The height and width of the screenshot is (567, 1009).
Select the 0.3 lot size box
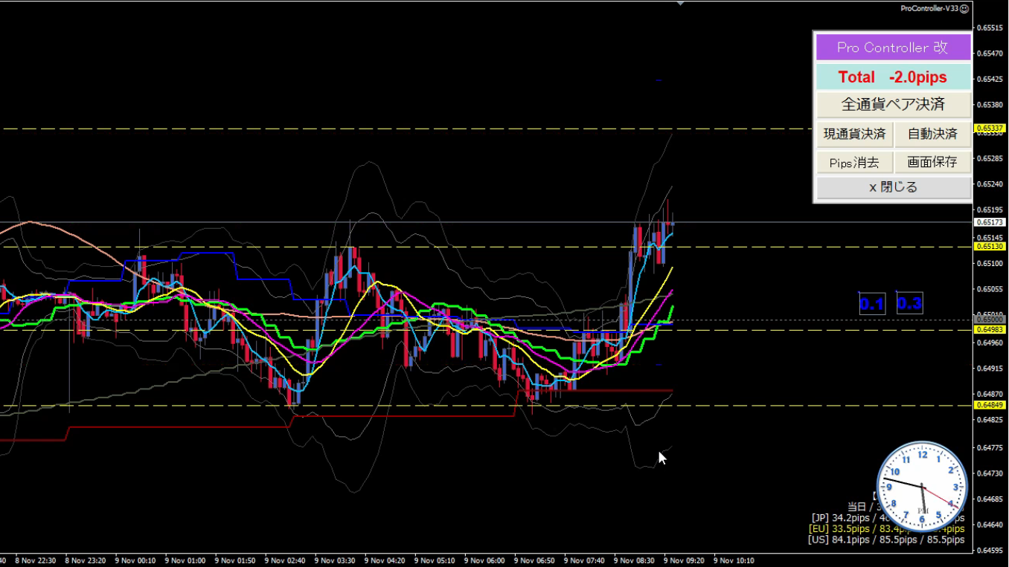click(x=909, y=303)
